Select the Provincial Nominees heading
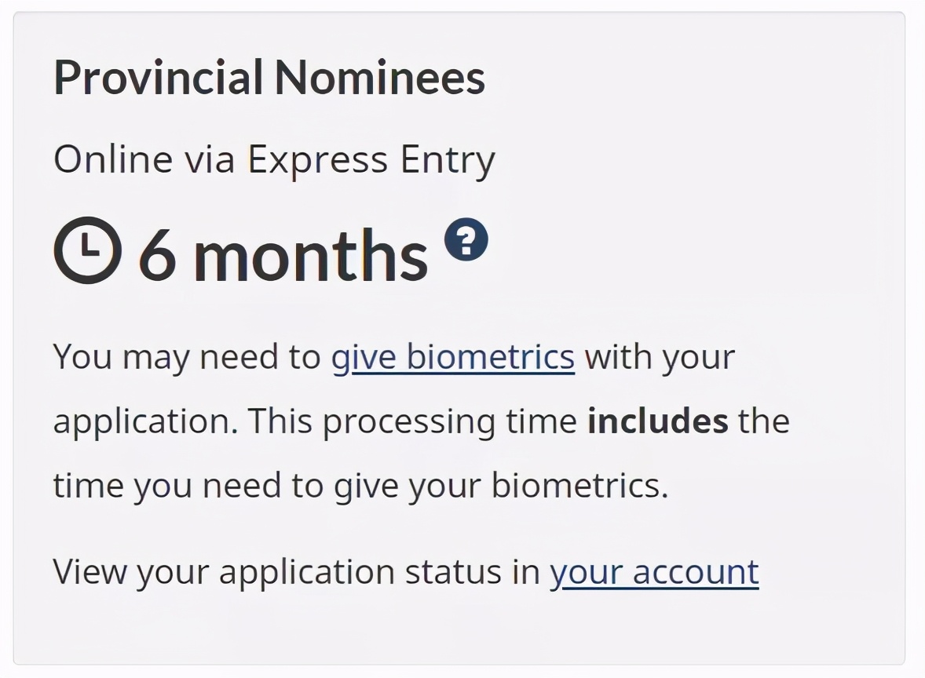 269,77
